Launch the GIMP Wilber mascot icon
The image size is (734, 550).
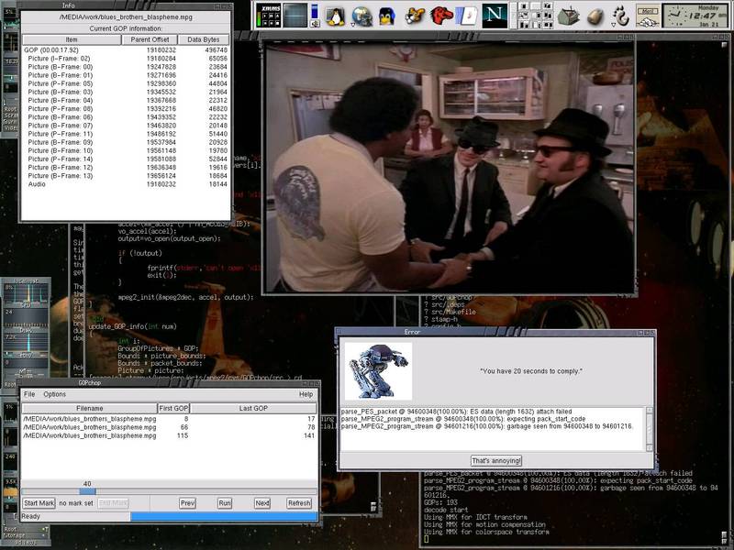[x=415, y=16]
